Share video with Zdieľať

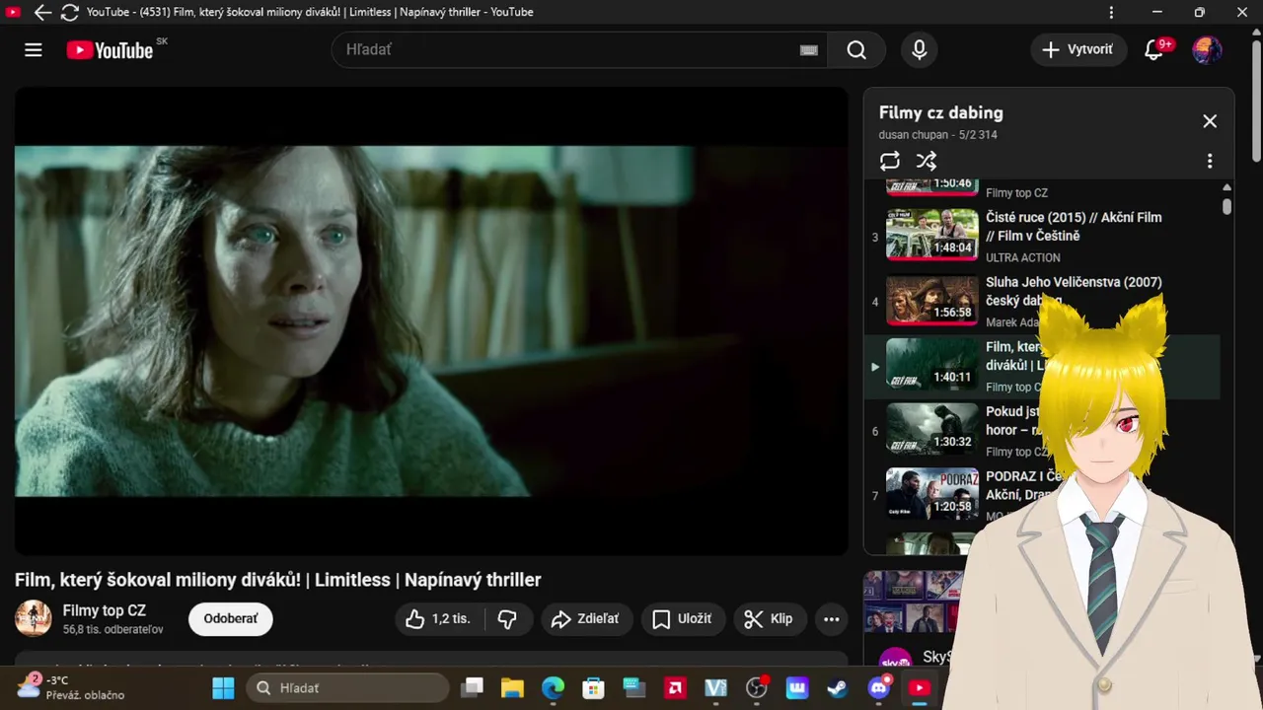point(586,619)
